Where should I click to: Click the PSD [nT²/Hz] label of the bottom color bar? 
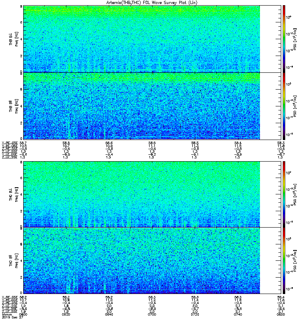tap(295, 261)
